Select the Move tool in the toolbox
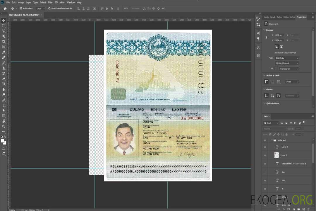Image resolution: width=316 pixels, height=211 pixels. click(4, 21)
